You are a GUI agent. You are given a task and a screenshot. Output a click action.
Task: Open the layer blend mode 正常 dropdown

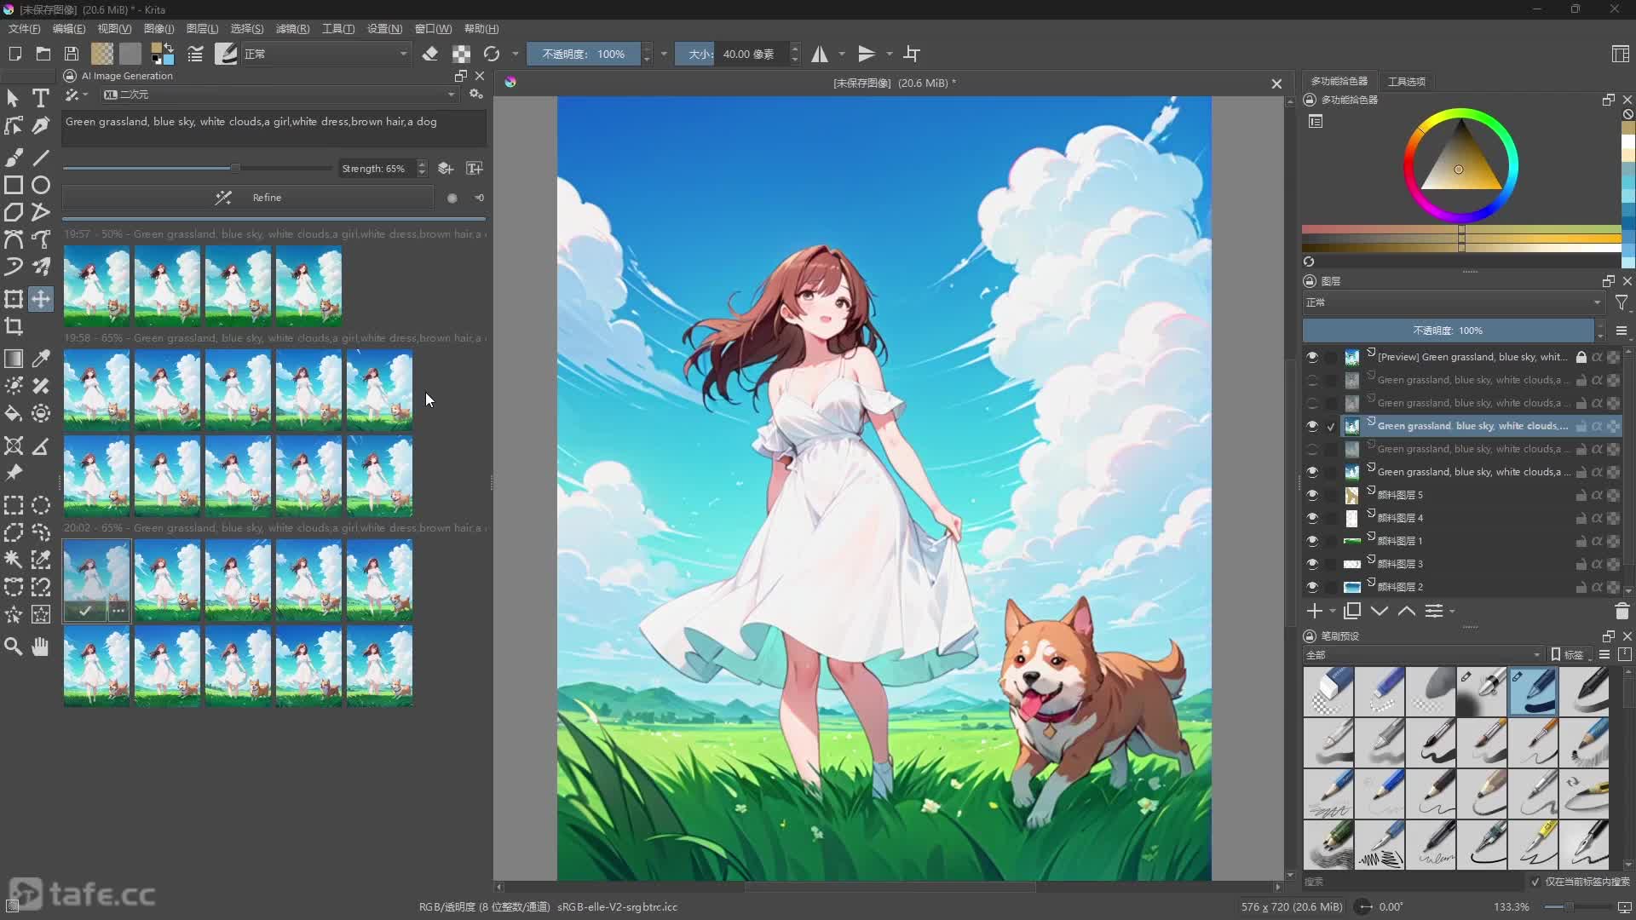click(1453, 302)
